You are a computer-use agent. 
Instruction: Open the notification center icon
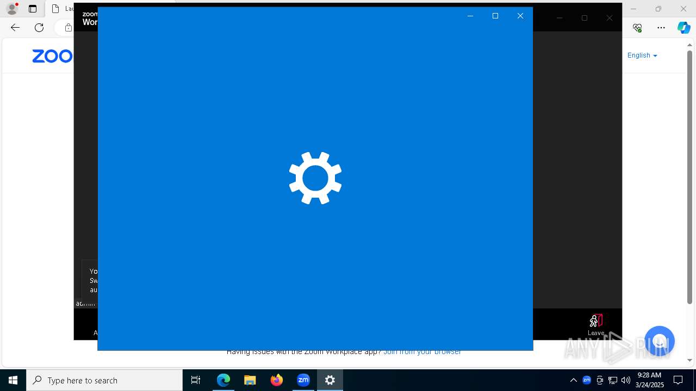click(678, 380)
